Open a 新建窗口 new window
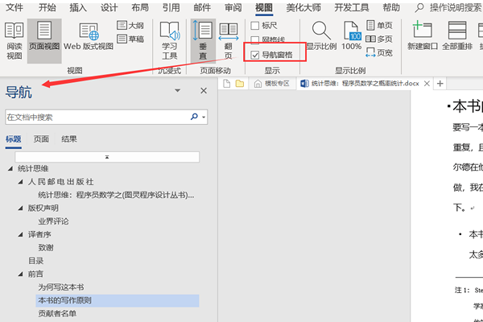Viewport: 483px width, 322px height. click(423, 36)
